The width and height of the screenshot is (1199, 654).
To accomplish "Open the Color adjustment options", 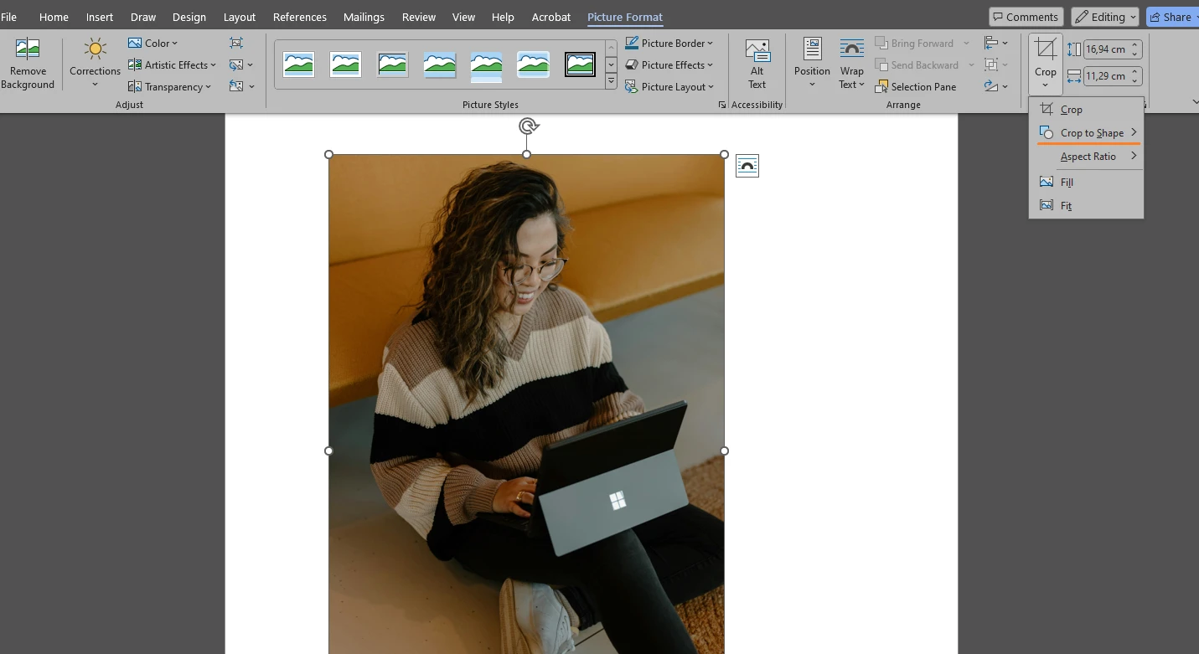I will tap(152, 43).
